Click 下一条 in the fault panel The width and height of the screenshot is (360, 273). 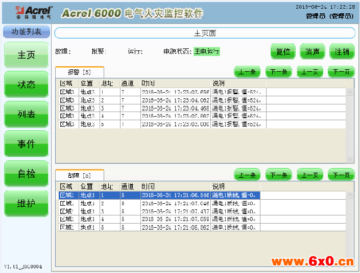click(x=278, y=175)
